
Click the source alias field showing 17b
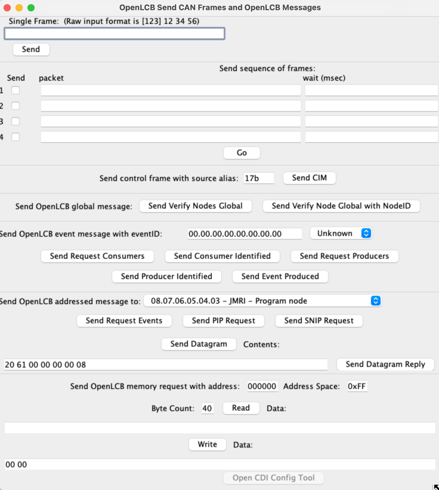[258, 178]
